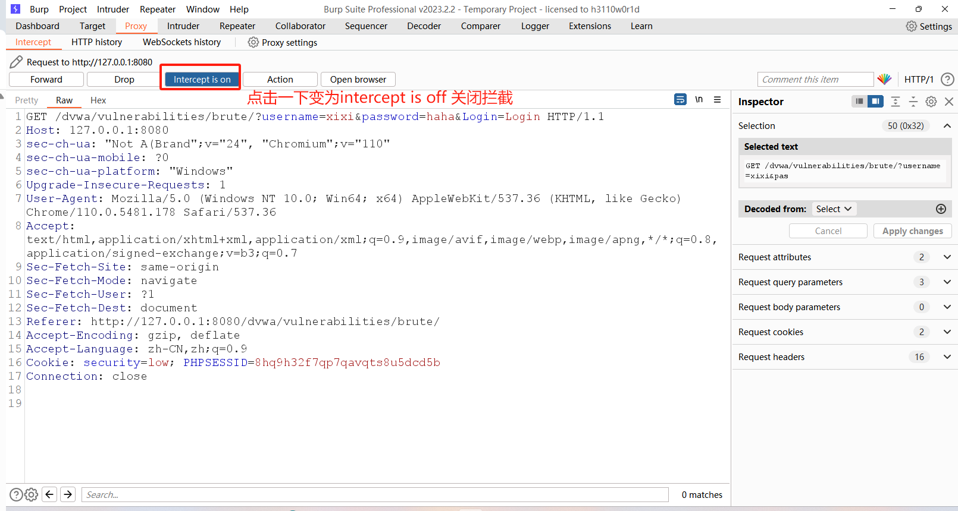Viewport: 958px width, 511px height.
Task: Open the Settings gear in top bar
Action: click(x=911, y=26)
